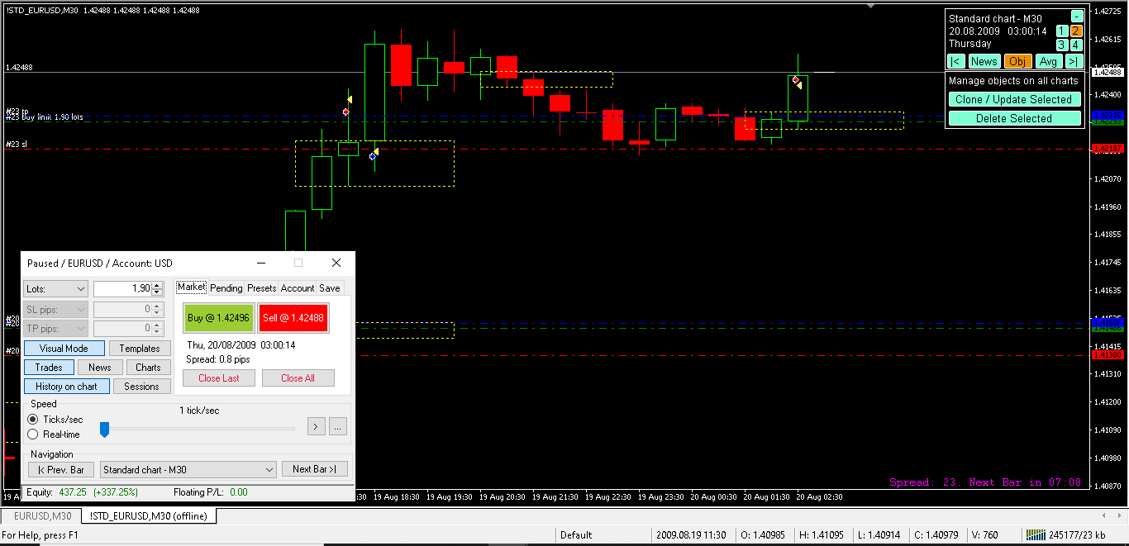
Task: Open the SL pips dropdown
Action: tap(55, 309)
